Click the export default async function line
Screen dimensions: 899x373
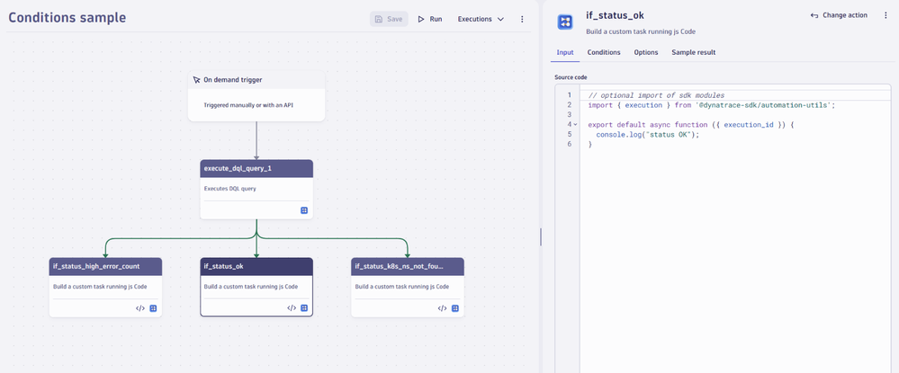691,124
